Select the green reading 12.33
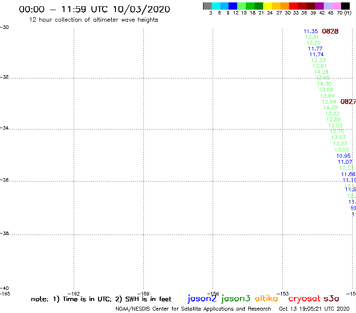 click(318, 60)
